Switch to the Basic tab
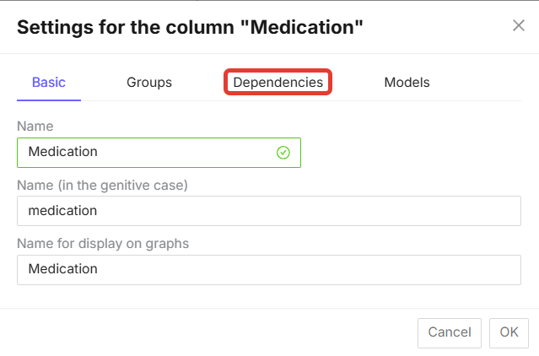The image size is (539, 356). coord(49,83)
